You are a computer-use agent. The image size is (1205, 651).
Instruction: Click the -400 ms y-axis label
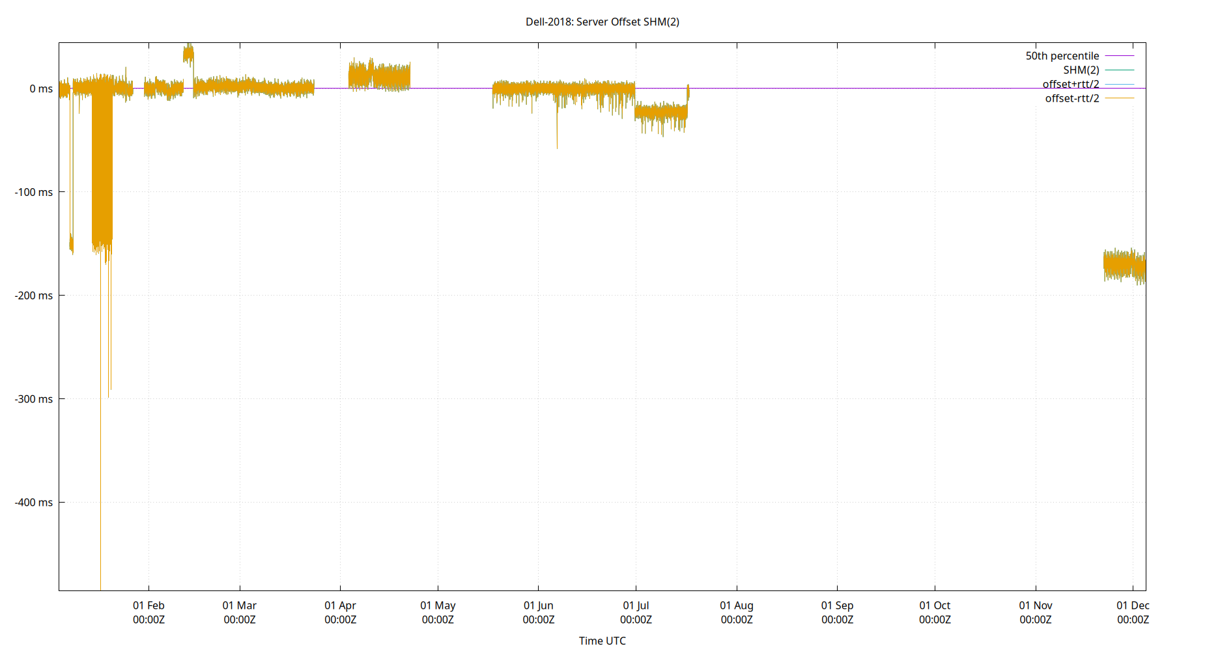point(35,502)
